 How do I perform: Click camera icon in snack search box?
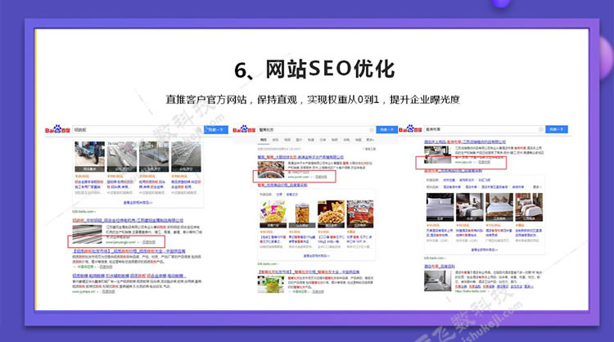tap(371, 129)
